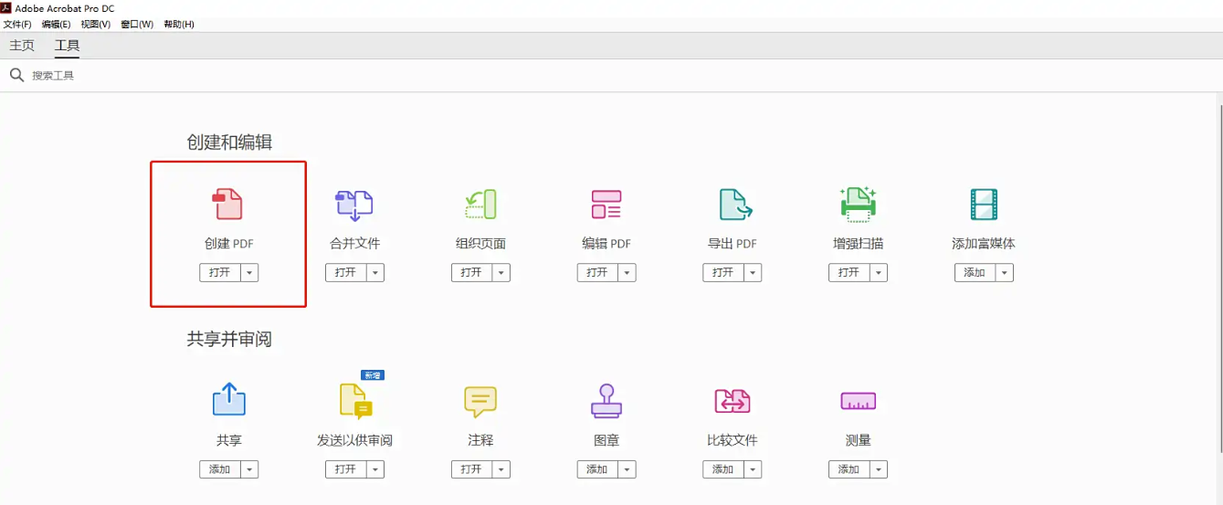The width and height of the screenshot is (1223, 505).
Task: Click 打开 button under 合并文件
Action: point(346,273)
